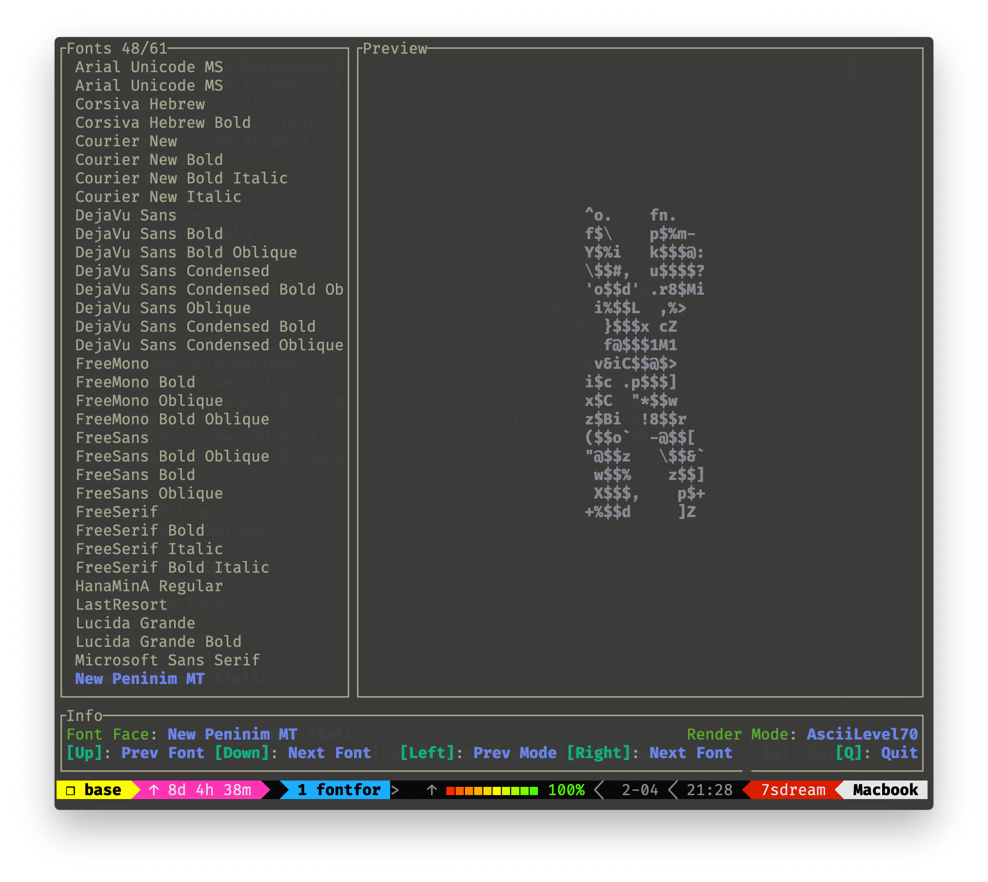Select 'LastResort' font row

121,604
